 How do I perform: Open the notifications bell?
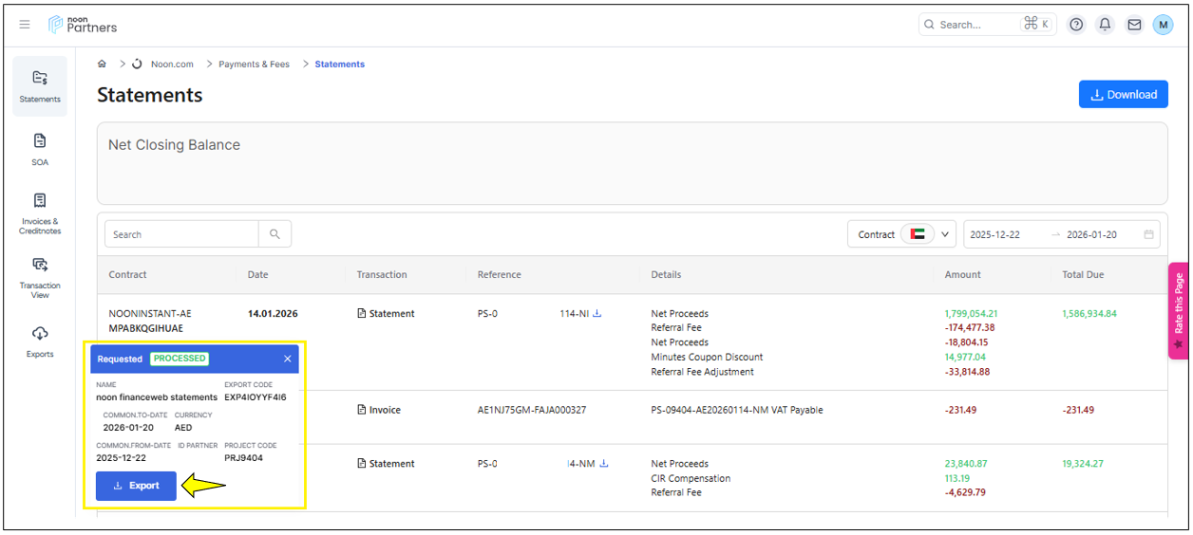point(1105,25)
